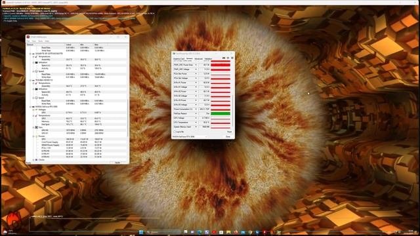Image resolution: width=420 pixels, height=236 pixels.
Task: Click the Speed icon under TOSHIBA drive
Action: point(37,98)
